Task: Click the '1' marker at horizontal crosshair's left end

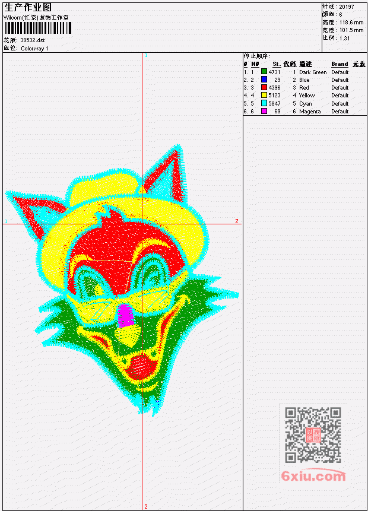Action: (6, 221)
